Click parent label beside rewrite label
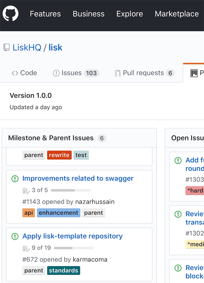The height and width of the screenshot is (283, 204). click(34, 155)
